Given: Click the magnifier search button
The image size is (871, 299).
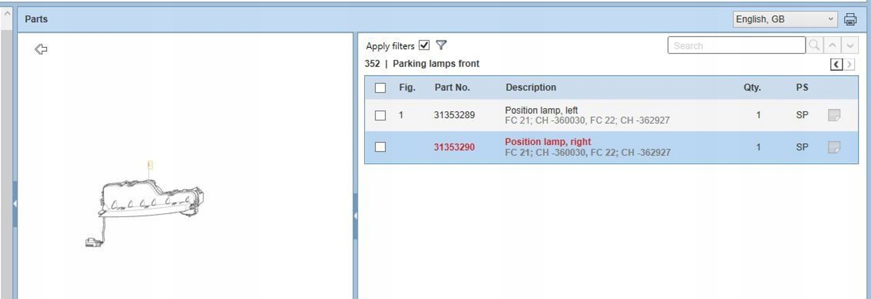Looking at the screenshot, I should click(x=814, y=45).
